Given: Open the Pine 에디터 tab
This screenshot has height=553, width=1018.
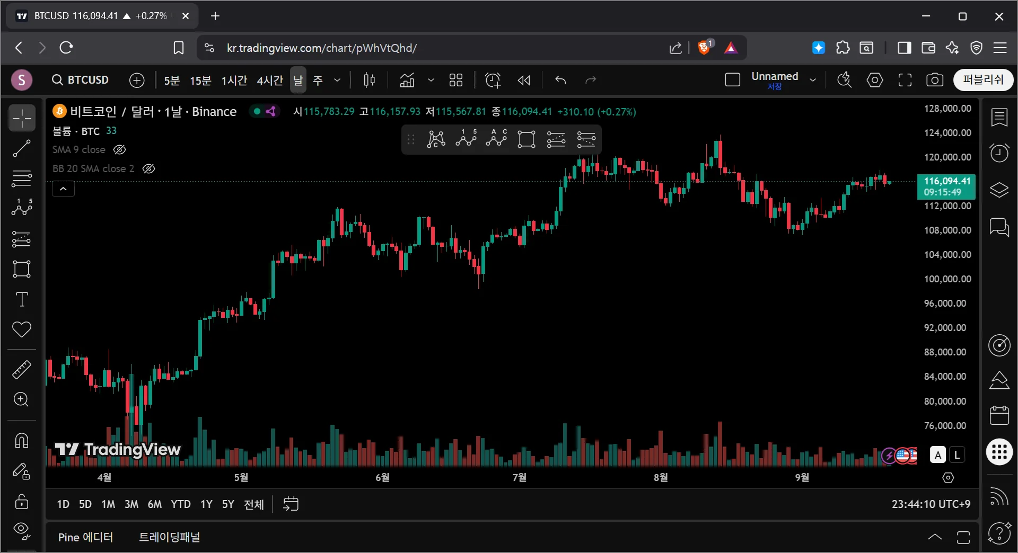Looking at the screenshot, I should pos(85,538).
